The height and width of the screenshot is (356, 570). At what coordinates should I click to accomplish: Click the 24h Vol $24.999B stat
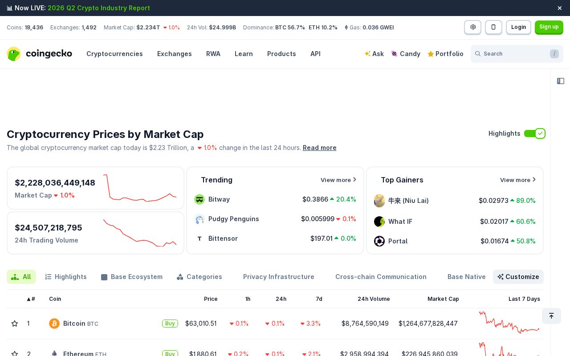(x=212, y=28)
